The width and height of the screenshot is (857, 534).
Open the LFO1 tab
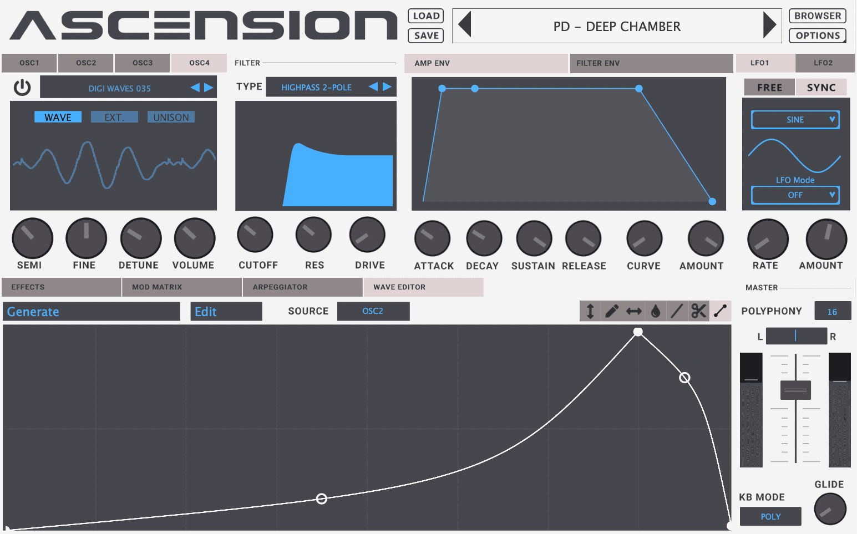point(765,63)
